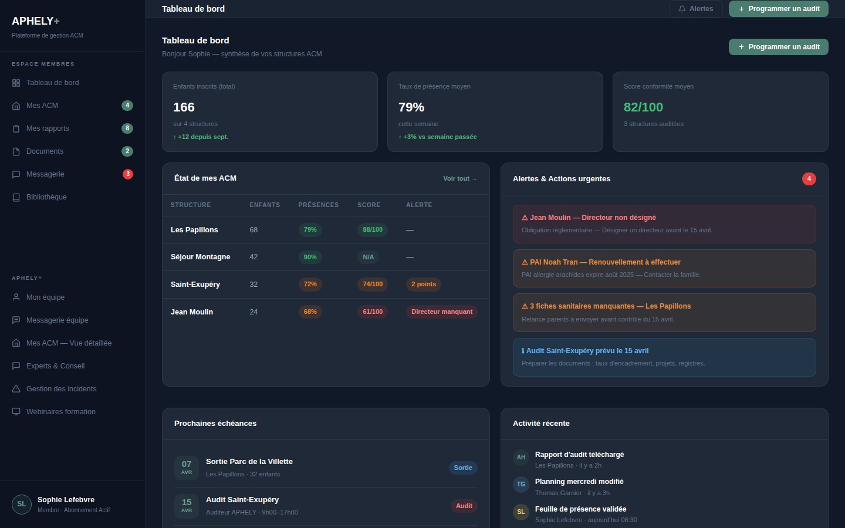Viewport: 845px width, 528px height.
Task: Open Experts & Conseil from the sidebar
Action: click(55, 366)
